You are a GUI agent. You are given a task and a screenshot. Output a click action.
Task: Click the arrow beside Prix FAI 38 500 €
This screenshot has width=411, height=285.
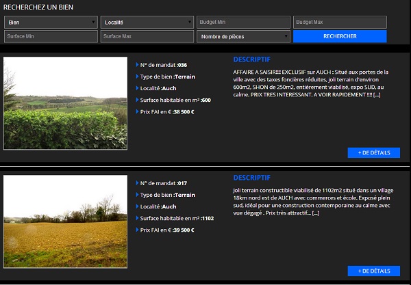coord(137,111)
